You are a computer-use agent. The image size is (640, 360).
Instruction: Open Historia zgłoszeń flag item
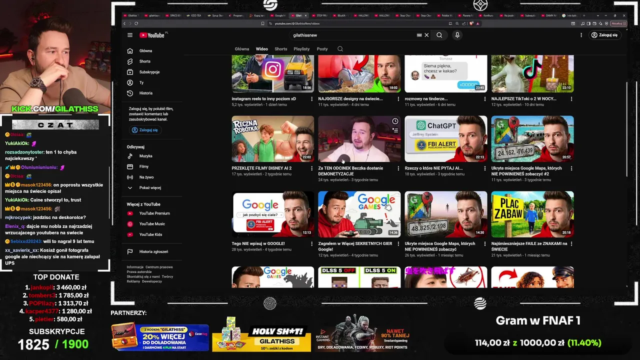click(153, 251)
